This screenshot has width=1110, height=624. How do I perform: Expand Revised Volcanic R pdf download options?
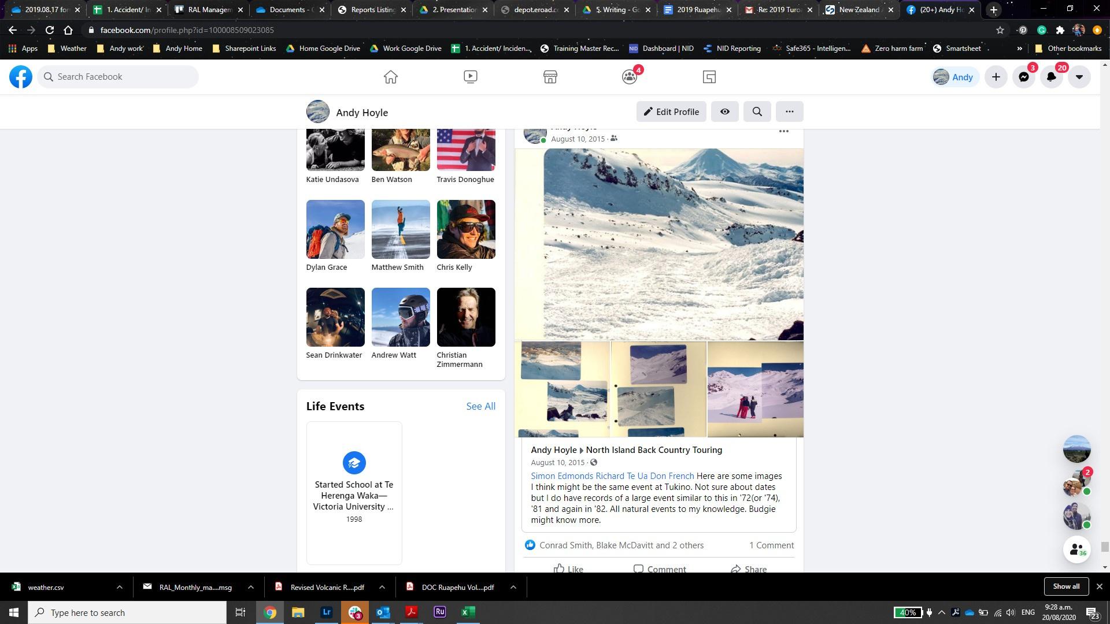coord(382,587)
